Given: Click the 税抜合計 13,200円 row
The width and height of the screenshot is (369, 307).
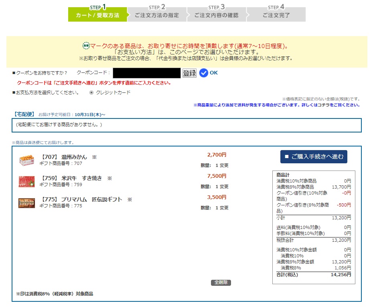Looking at the screenshot, I should tap(314, 240).
